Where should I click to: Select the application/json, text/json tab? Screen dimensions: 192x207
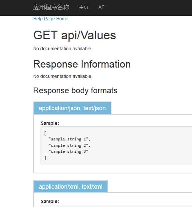pyautogui.click(x=72, y=108)
